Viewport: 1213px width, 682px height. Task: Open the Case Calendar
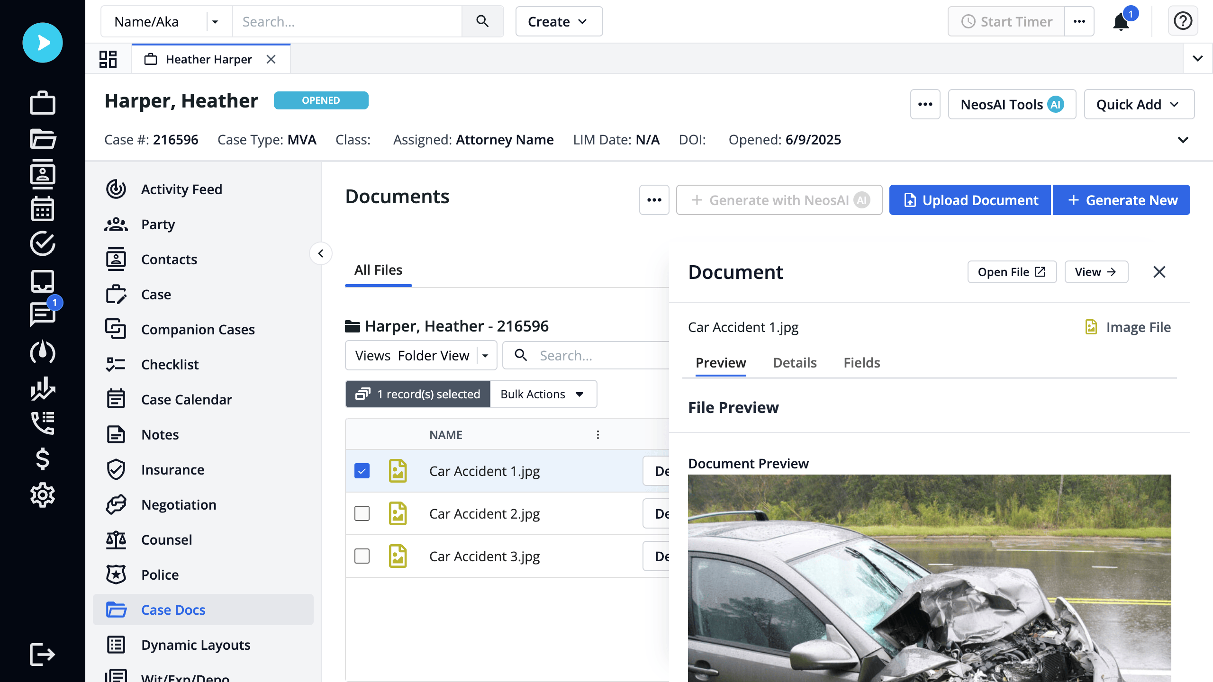click(187, 399)
